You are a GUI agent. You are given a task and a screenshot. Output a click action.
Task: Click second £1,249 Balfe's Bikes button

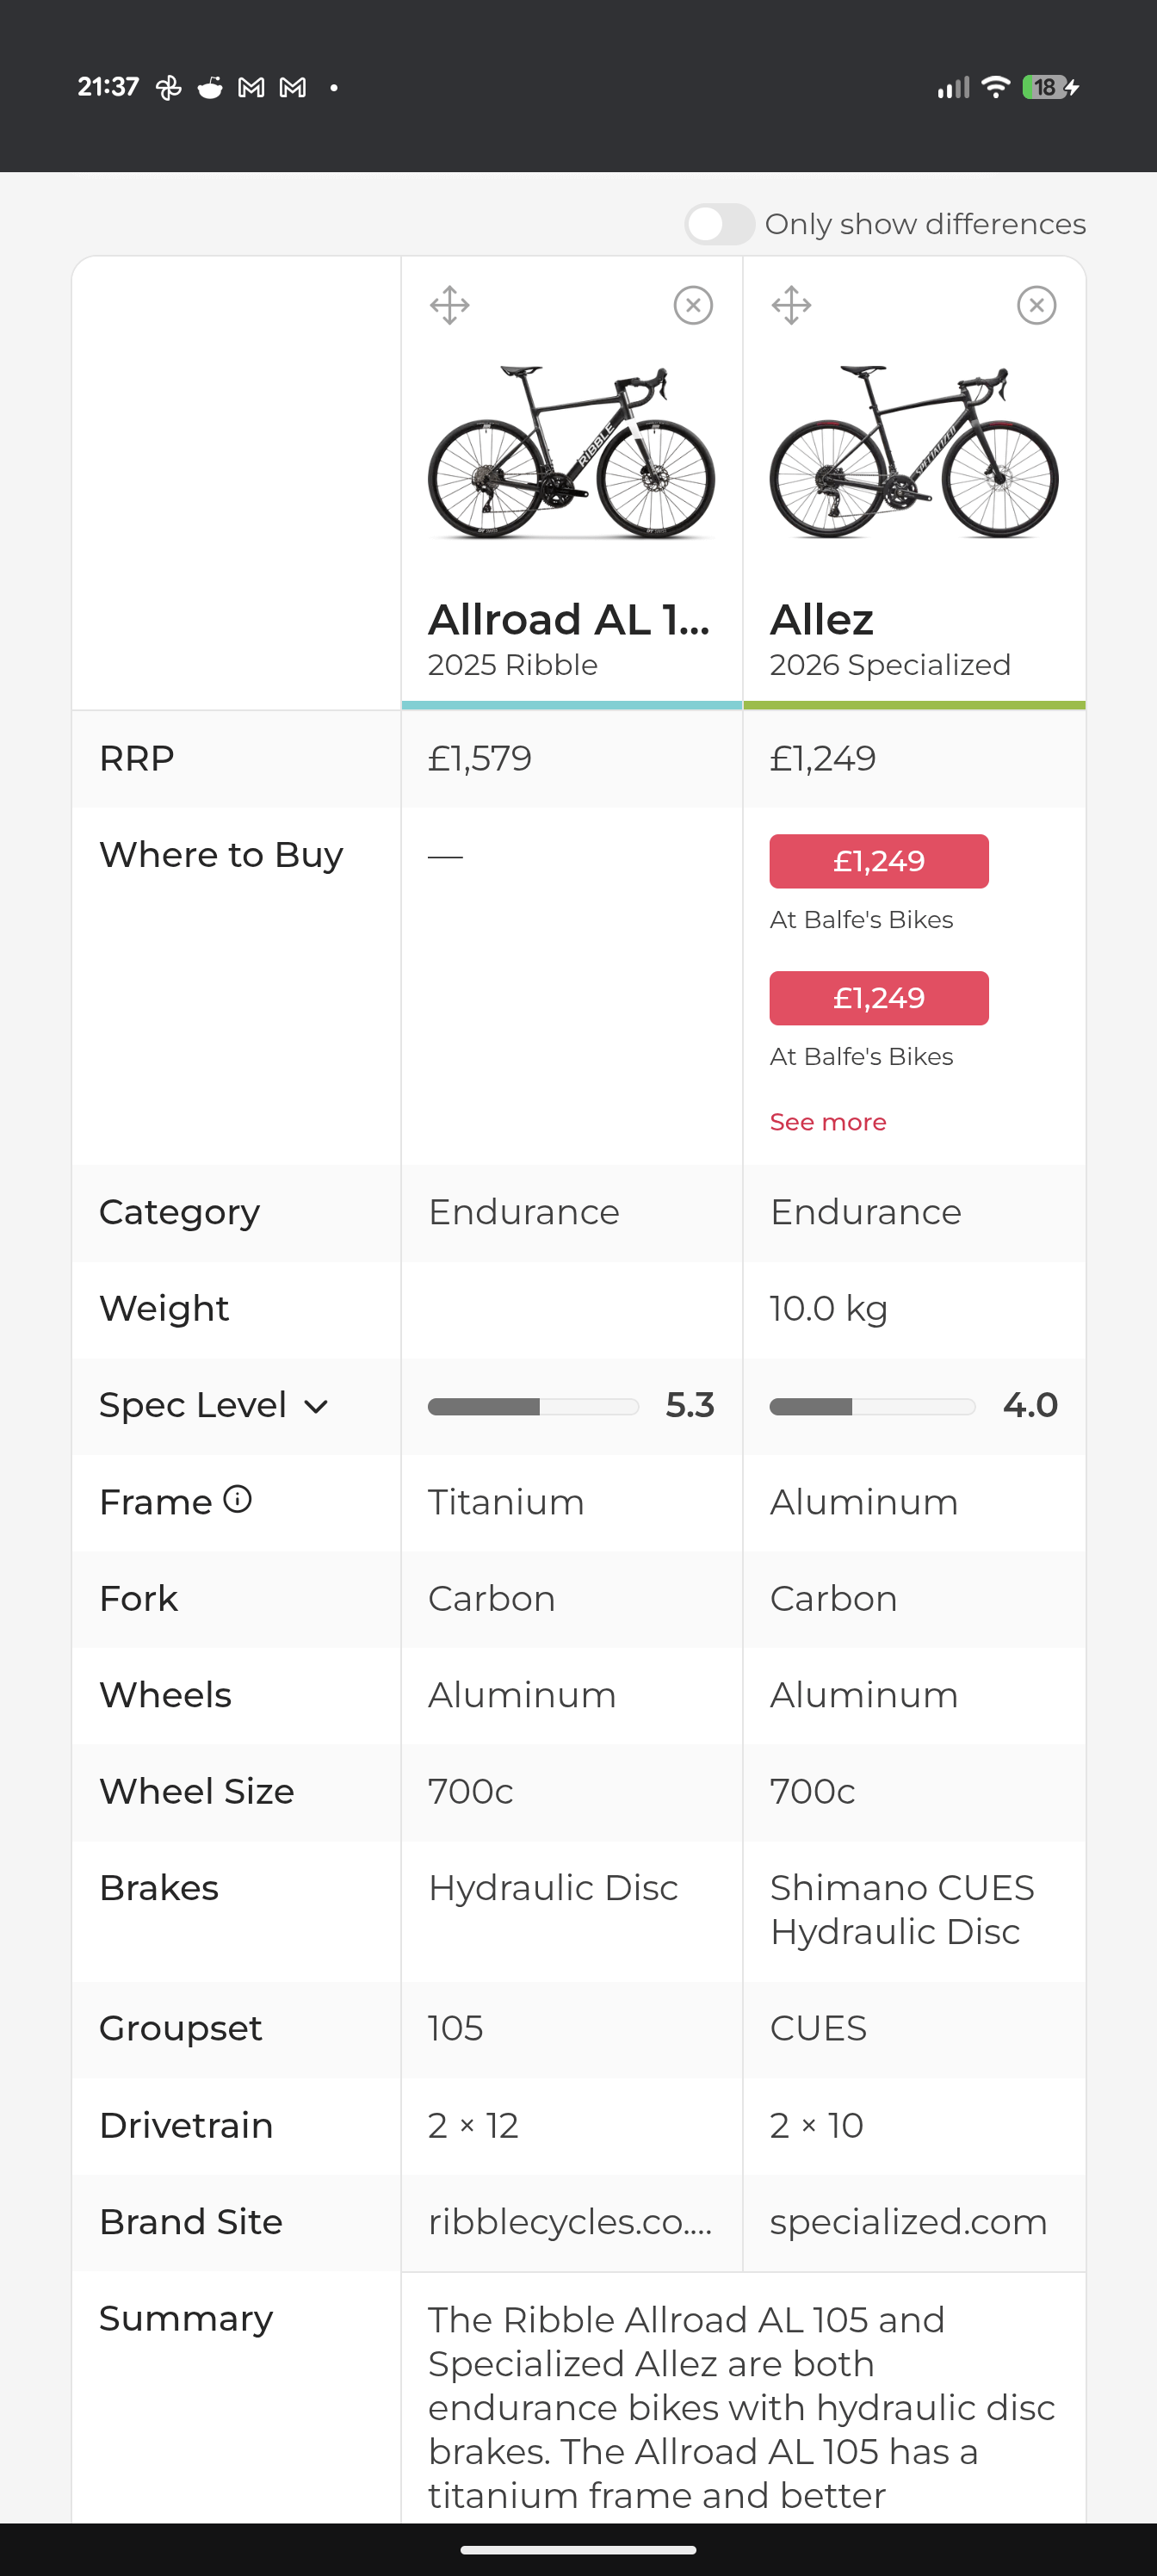[878, 998]
